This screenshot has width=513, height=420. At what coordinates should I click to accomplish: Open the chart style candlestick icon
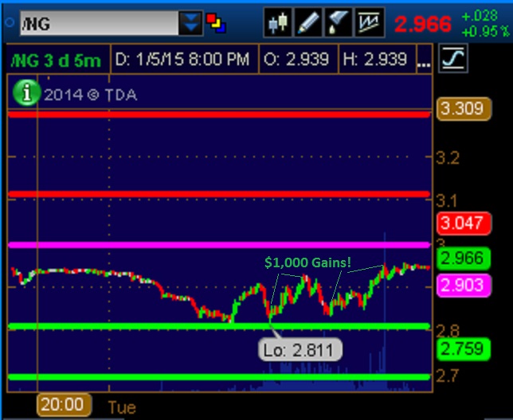pos(278,23)
